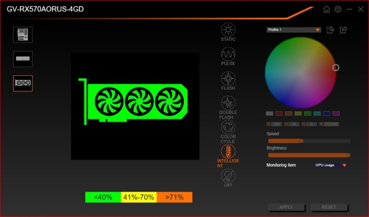Open the home icon in title bar
Viewport: 369px width, 217px height.
[327, 9]
